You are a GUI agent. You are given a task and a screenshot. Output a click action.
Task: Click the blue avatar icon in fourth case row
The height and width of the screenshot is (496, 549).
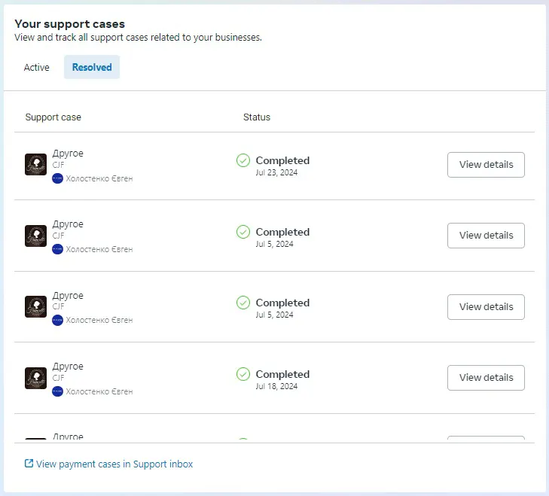57,391
